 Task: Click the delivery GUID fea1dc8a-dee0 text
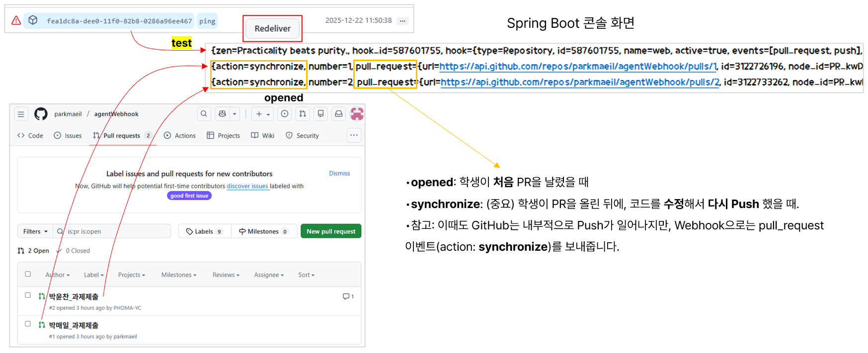coord(119,21)
